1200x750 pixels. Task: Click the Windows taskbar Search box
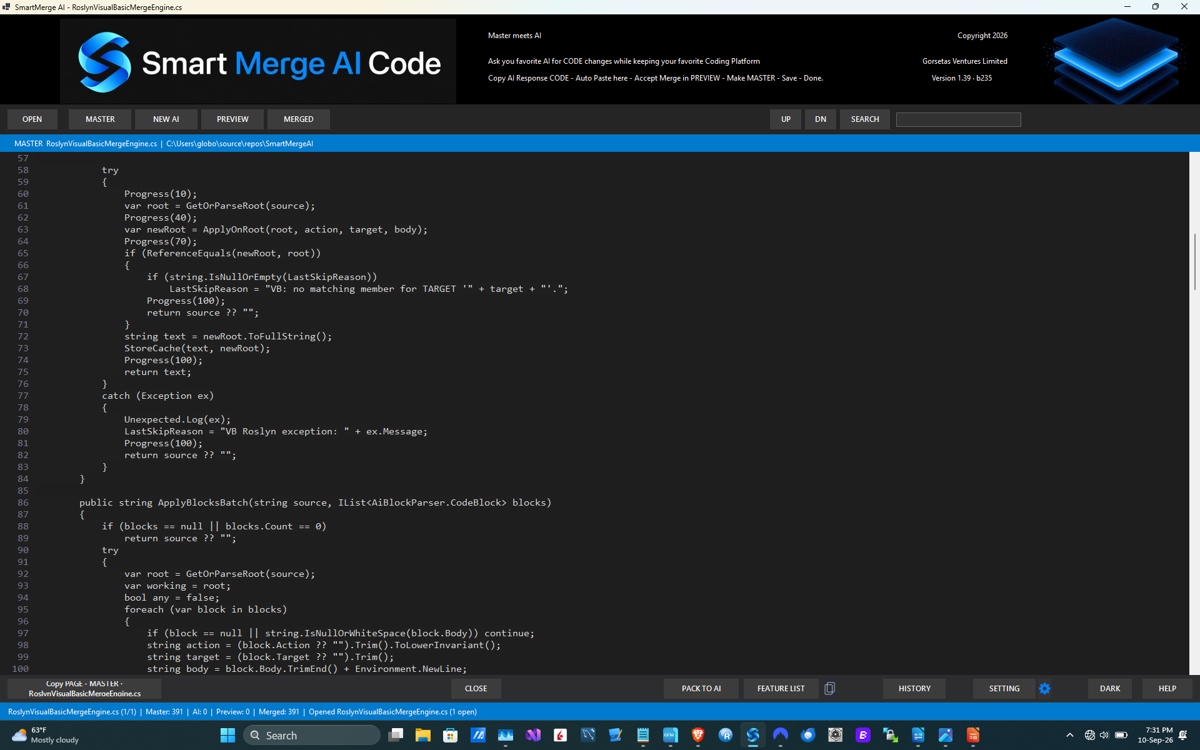point(311,735)
